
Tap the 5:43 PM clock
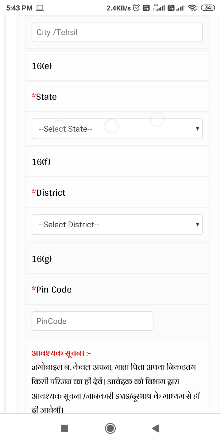[x=19, y=8]
